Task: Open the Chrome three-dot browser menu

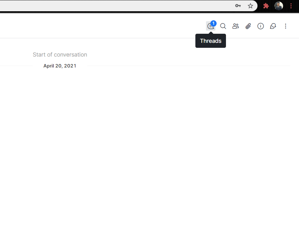Action: [291, 6]
